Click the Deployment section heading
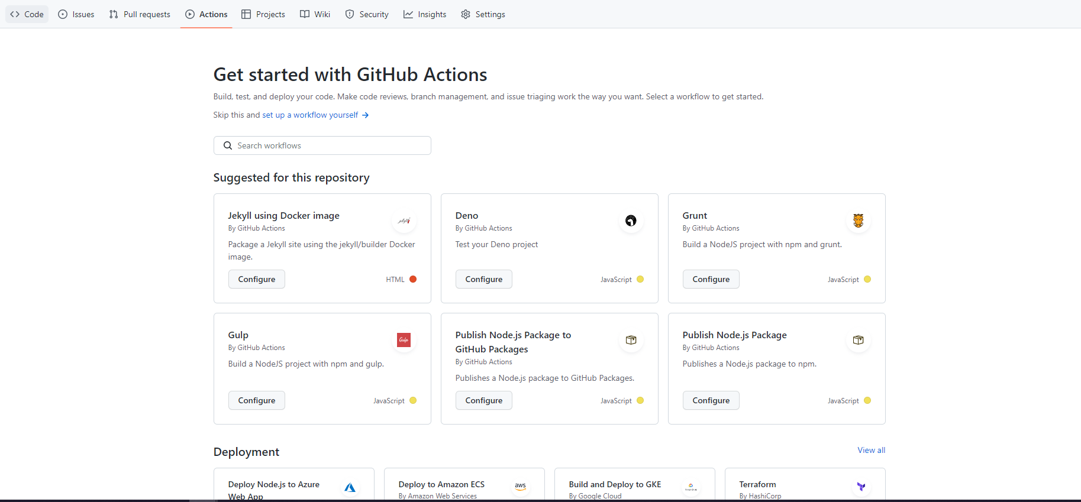The height and width of the screenshot is (502, 1081). (246, 452)
